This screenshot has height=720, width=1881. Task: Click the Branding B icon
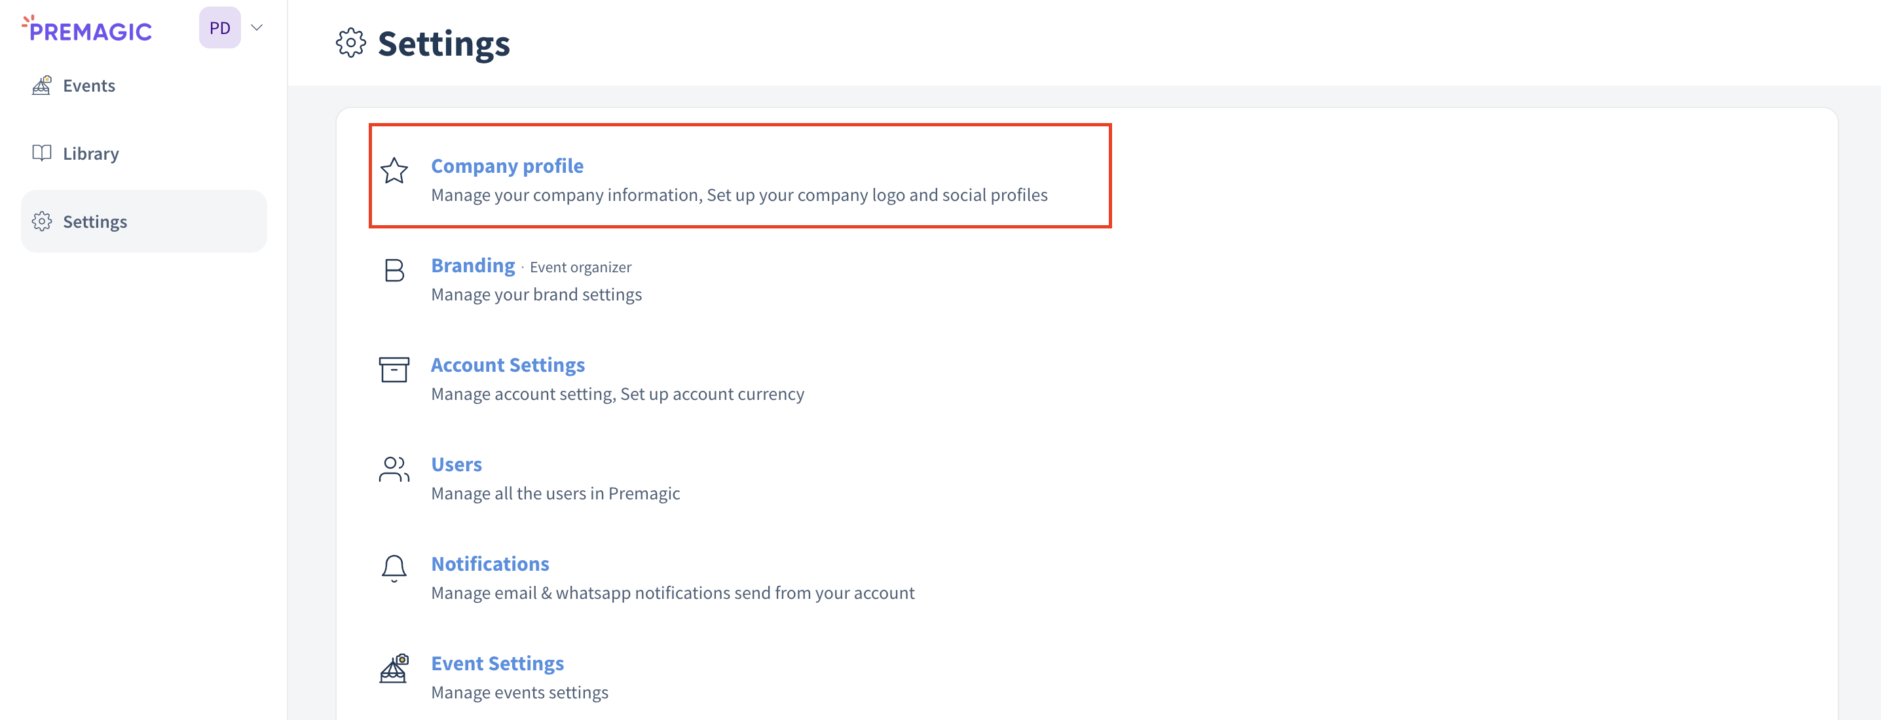tap(394, 270)
